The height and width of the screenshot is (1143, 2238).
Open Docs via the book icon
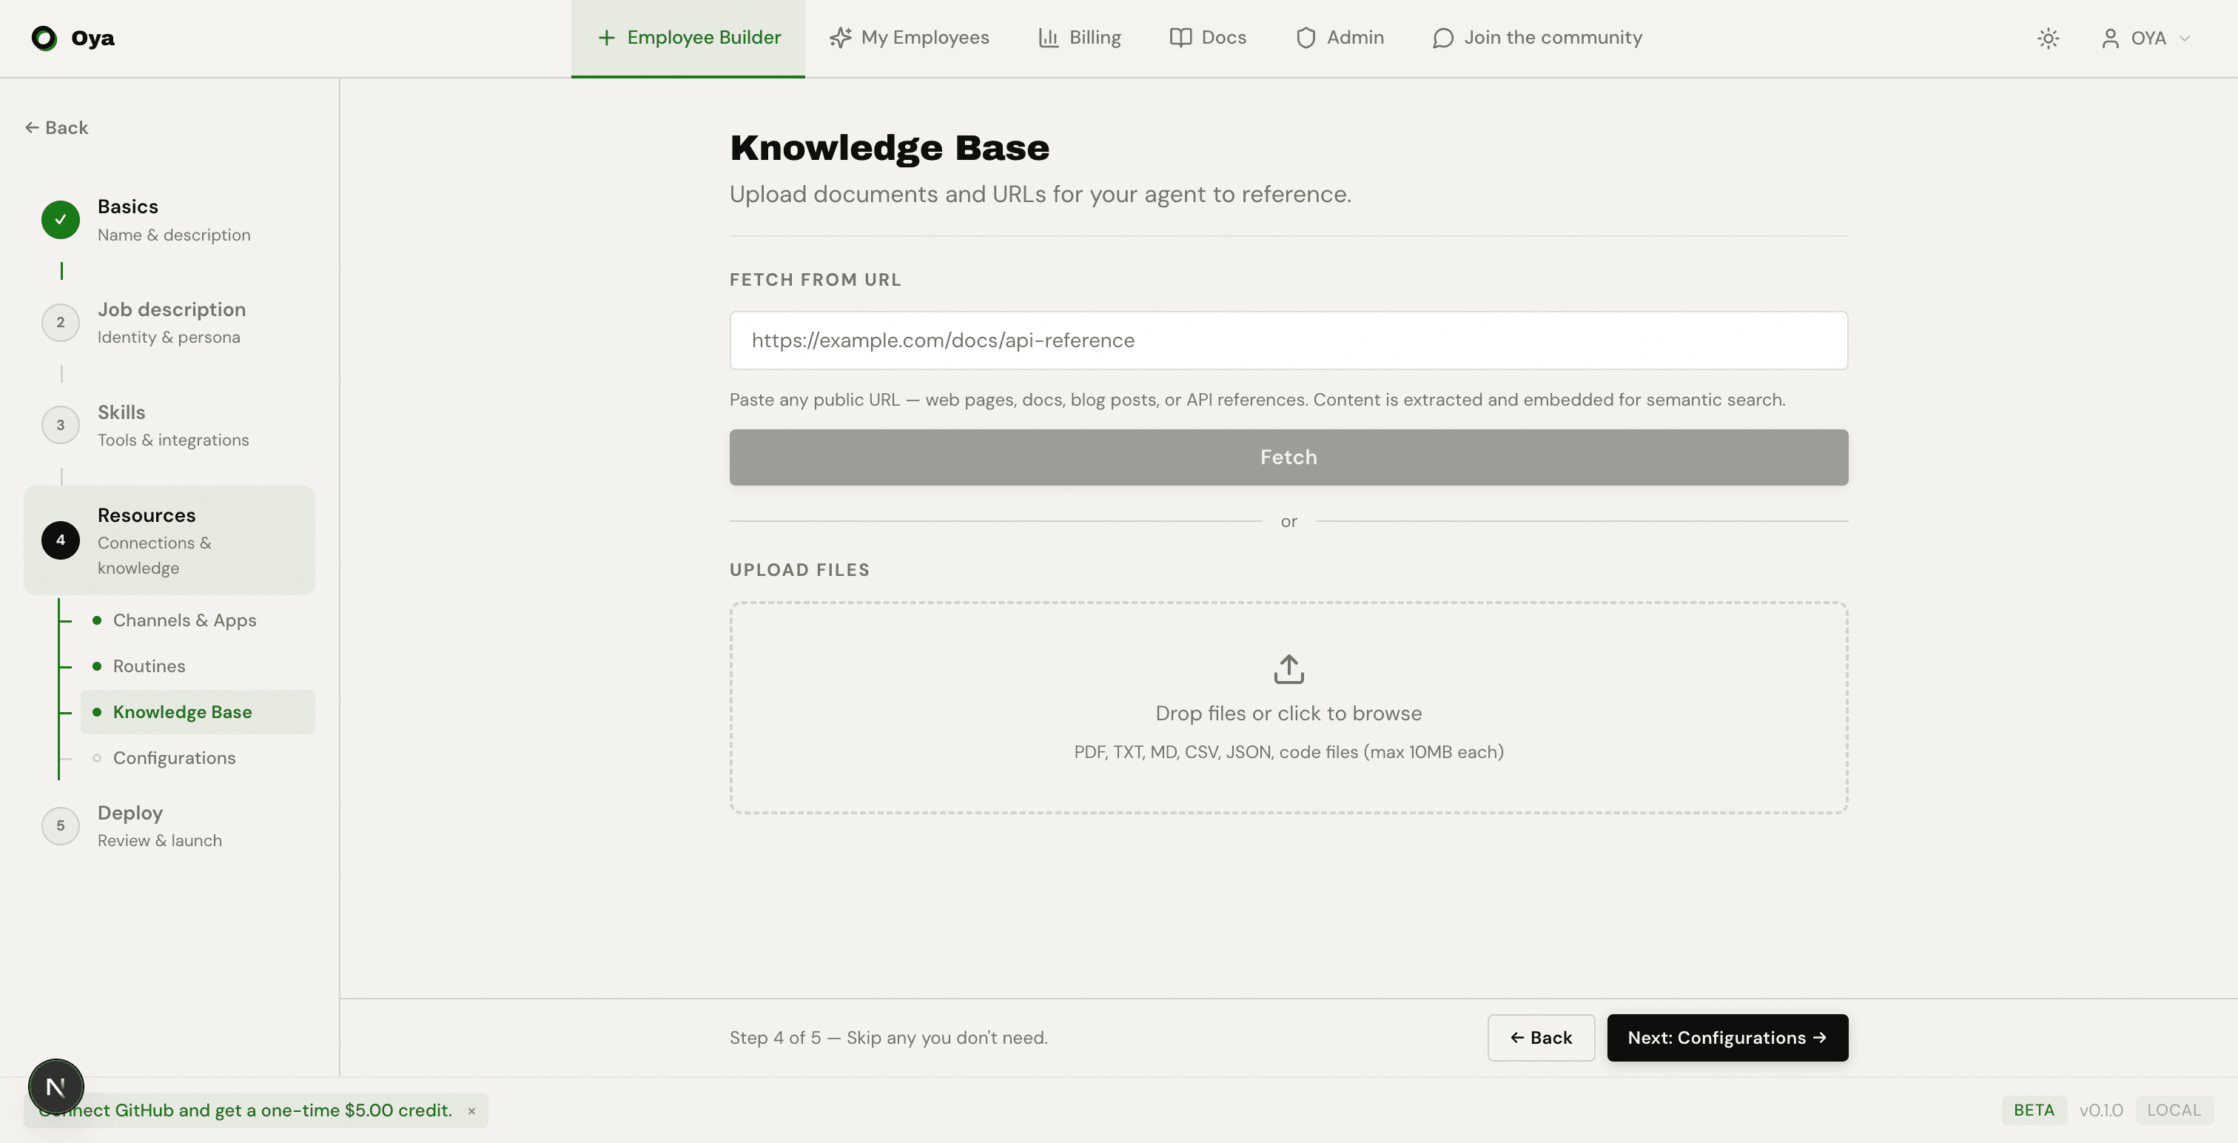[1180, 37]
